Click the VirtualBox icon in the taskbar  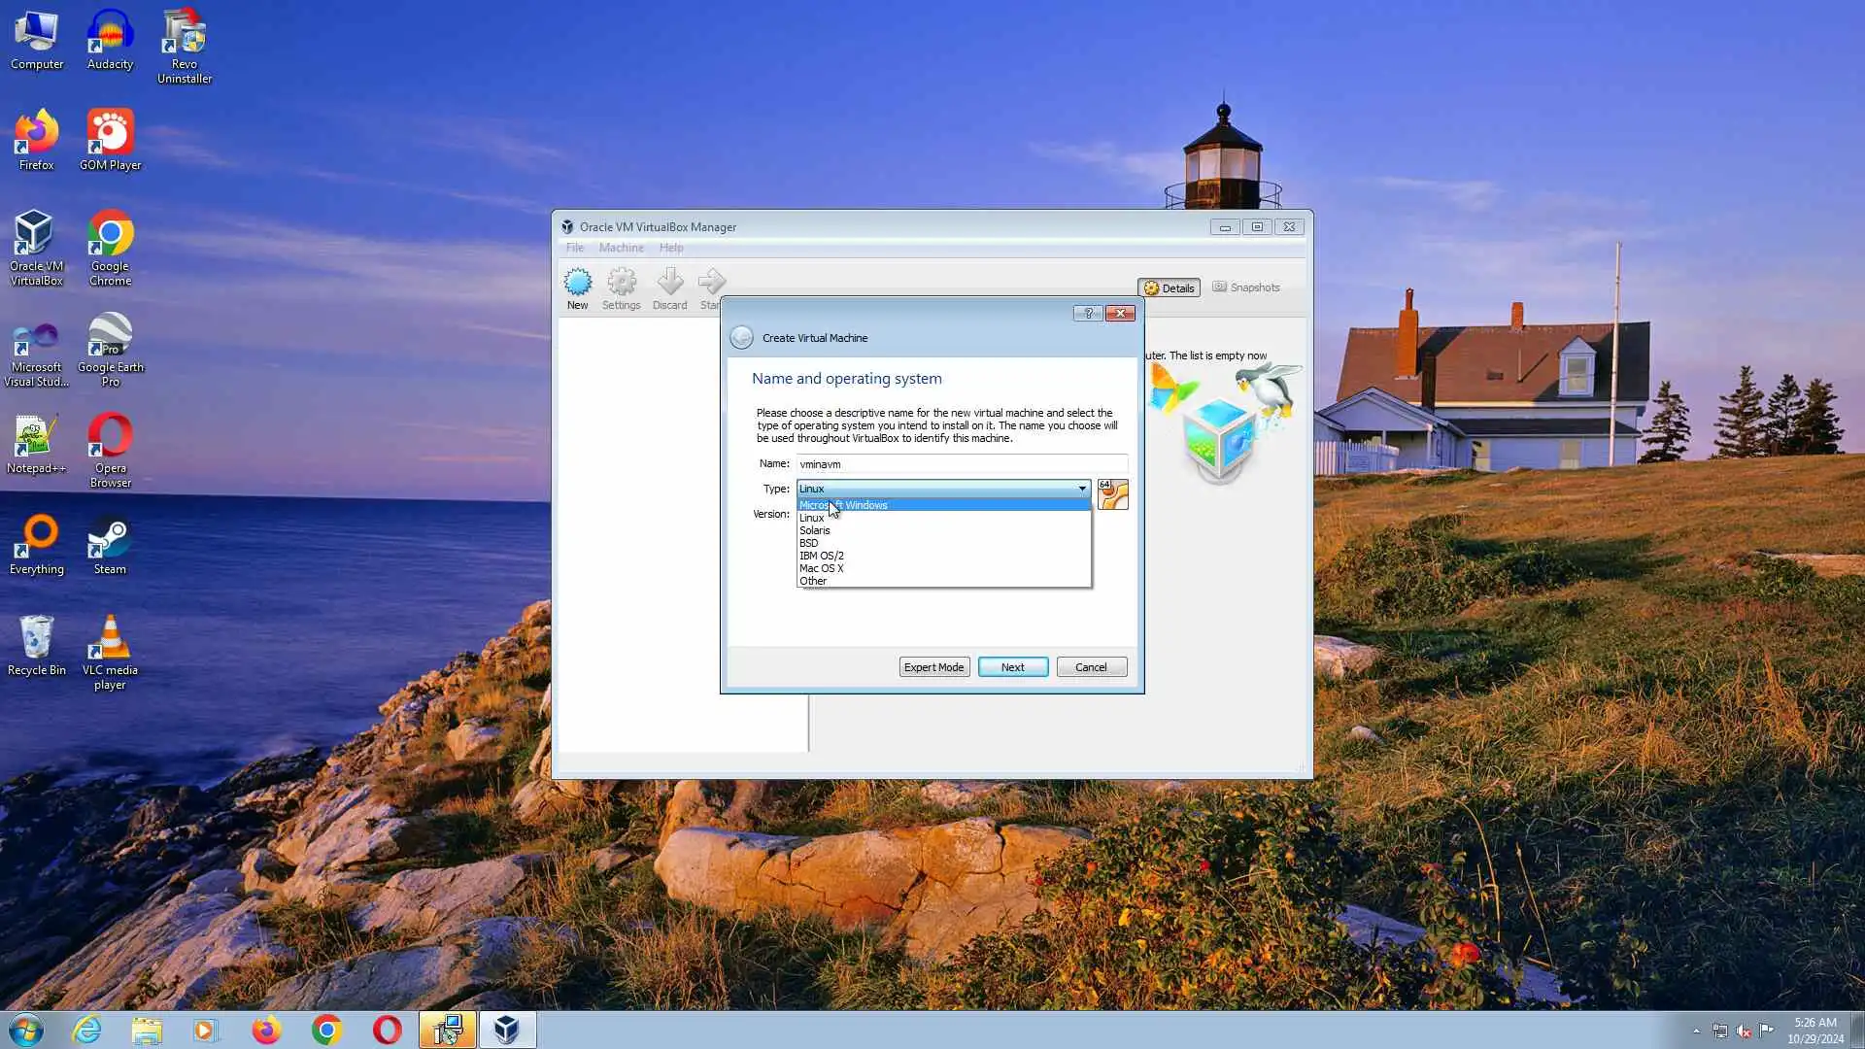point(506,1030)
